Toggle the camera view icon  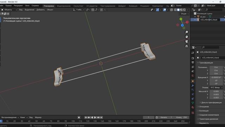tap(187, 42)
